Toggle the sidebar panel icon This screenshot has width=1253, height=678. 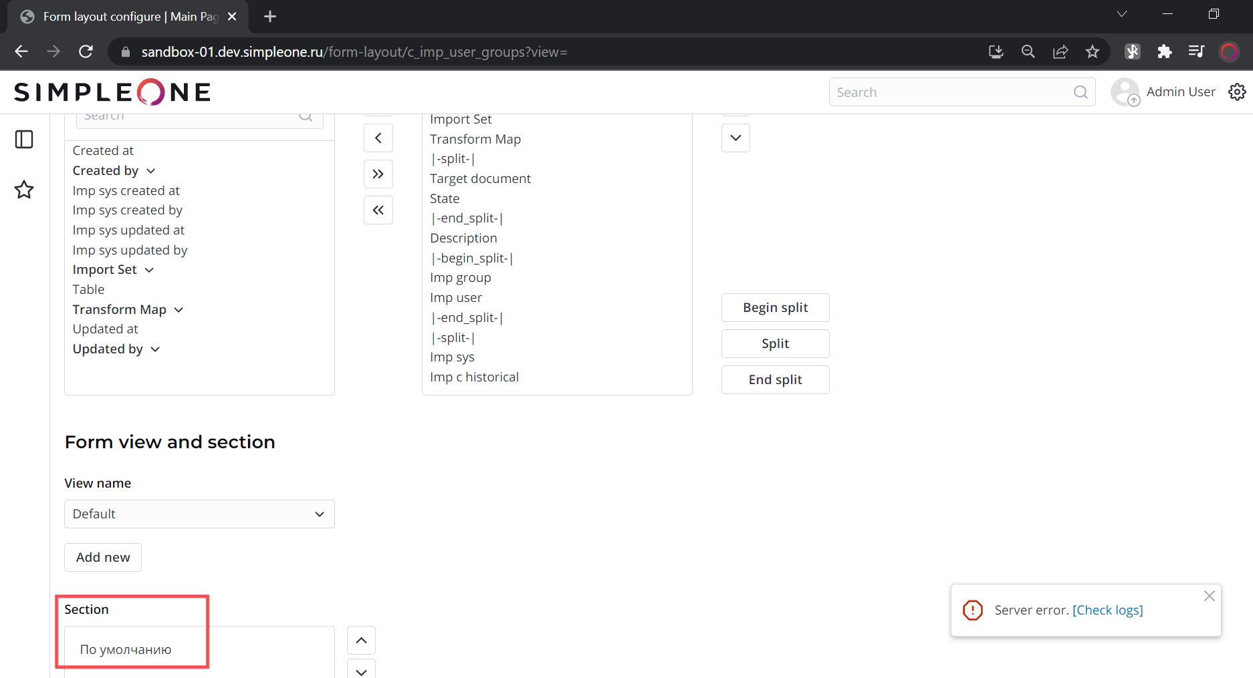[x=24, y=140]
